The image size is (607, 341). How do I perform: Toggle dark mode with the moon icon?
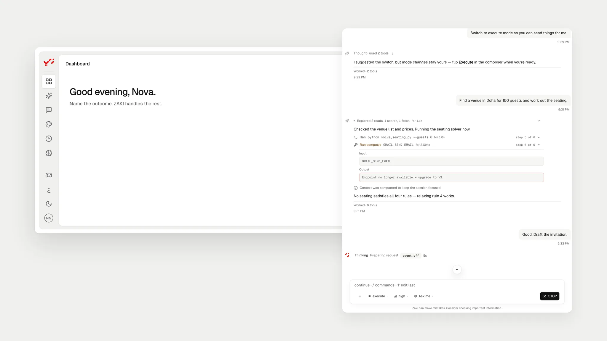coord(49,204)
